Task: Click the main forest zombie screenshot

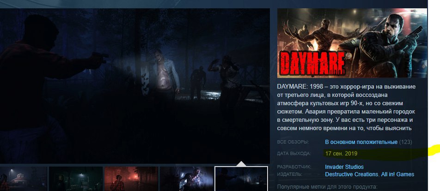Action: 134,86
